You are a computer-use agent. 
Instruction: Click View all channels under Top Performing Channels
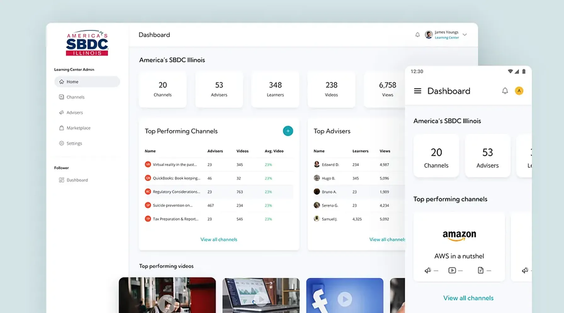click(219, 239)
